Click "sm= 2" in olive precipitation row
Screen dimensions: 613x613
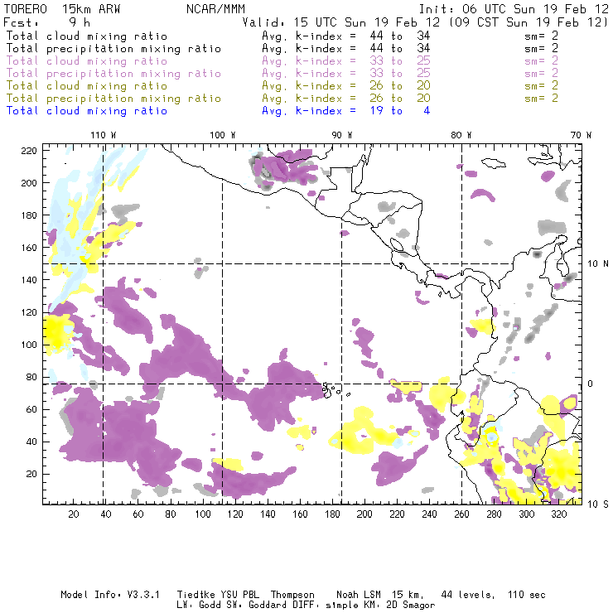click(x=542, y=98)
